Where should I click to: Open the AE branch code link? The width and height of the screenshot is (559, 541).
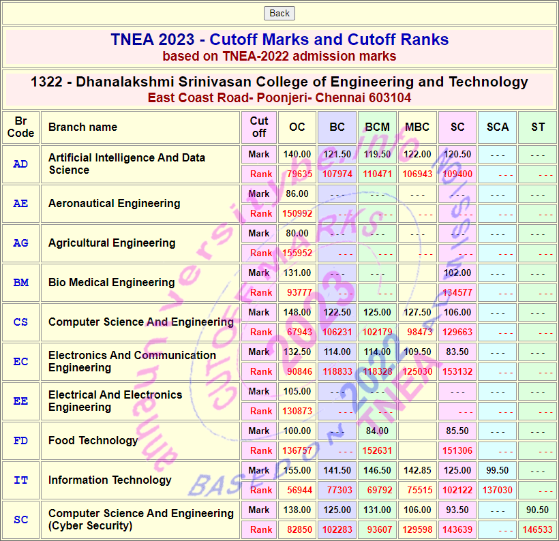point(20,204)
